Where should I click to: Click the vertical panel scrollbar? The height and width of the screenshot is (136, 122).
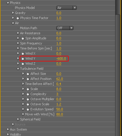tap(118, 75)
